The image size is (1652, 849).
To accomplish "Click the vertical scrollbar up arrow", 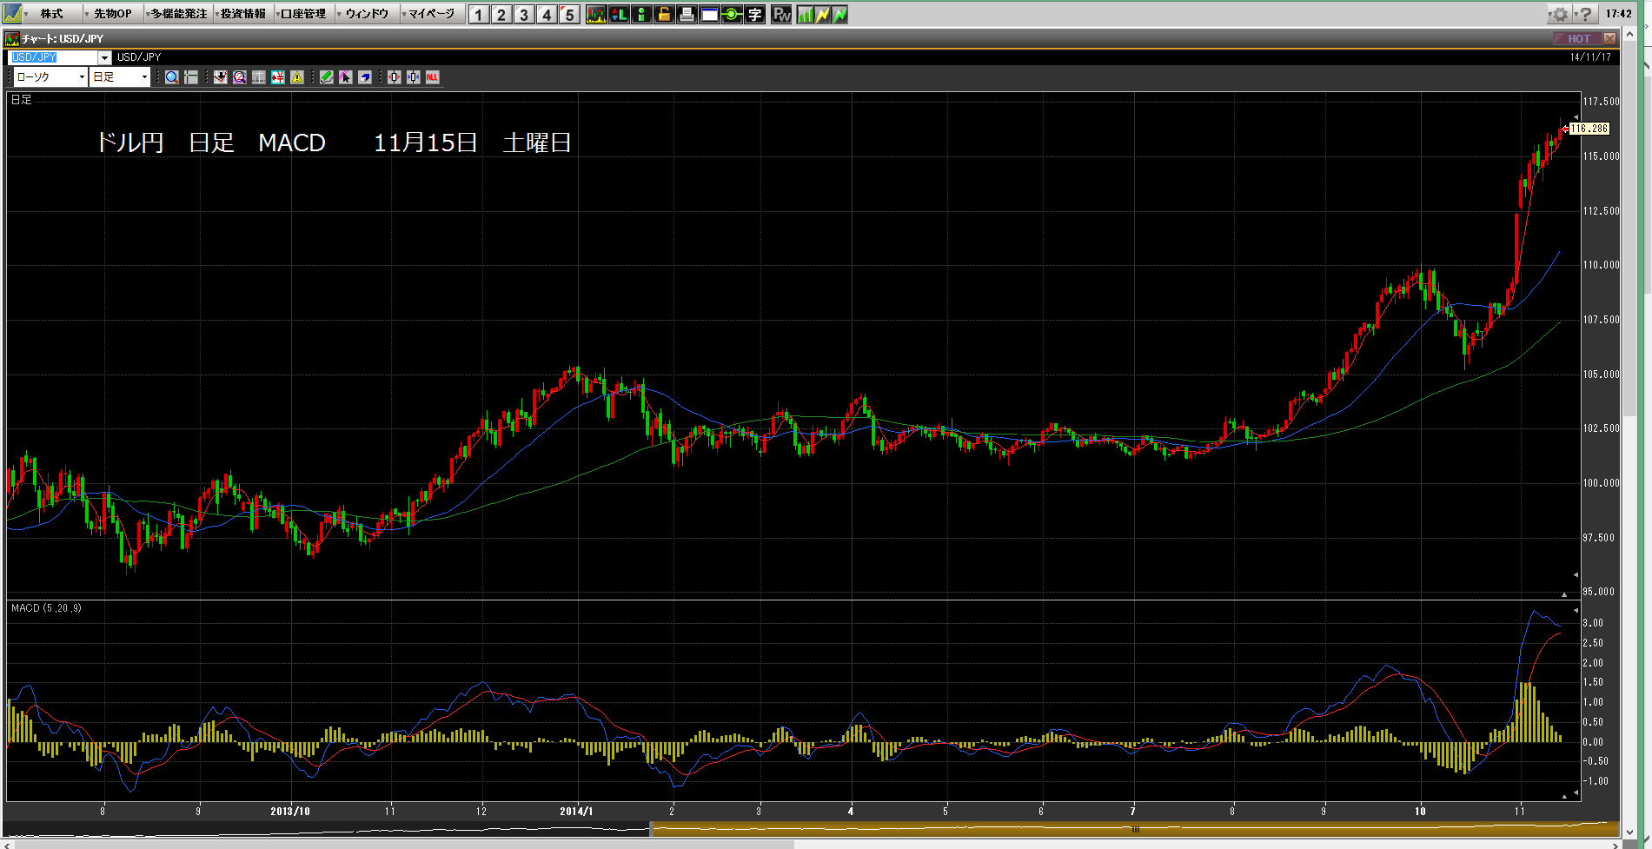I will (x=1629, y=34).
